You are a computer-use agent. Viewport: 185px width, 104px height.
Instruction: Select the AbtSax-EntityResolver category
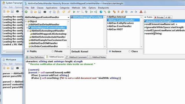pyautogui.click(x=121, y=23)
